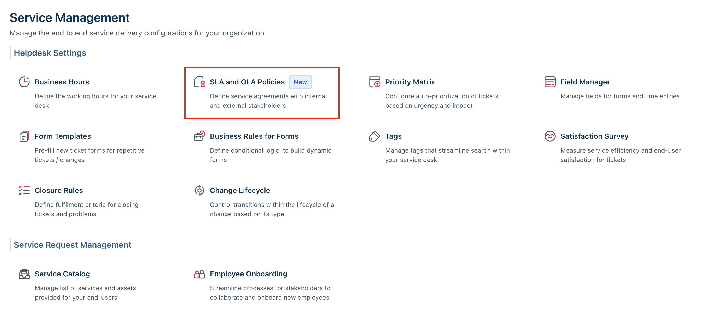Select the Closure Rules title
710x315 pixels.
pos(59,190)
